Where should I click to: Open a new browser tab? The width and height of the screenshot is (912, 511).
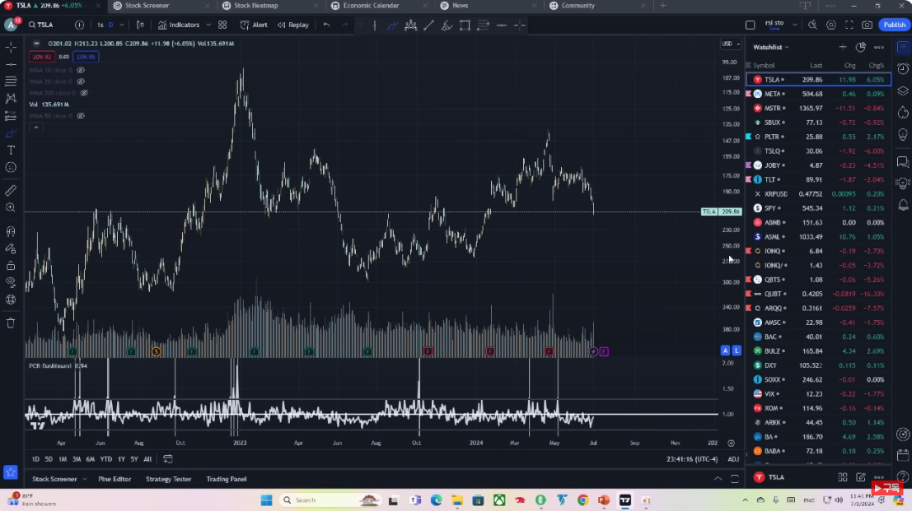coord(663,6)
